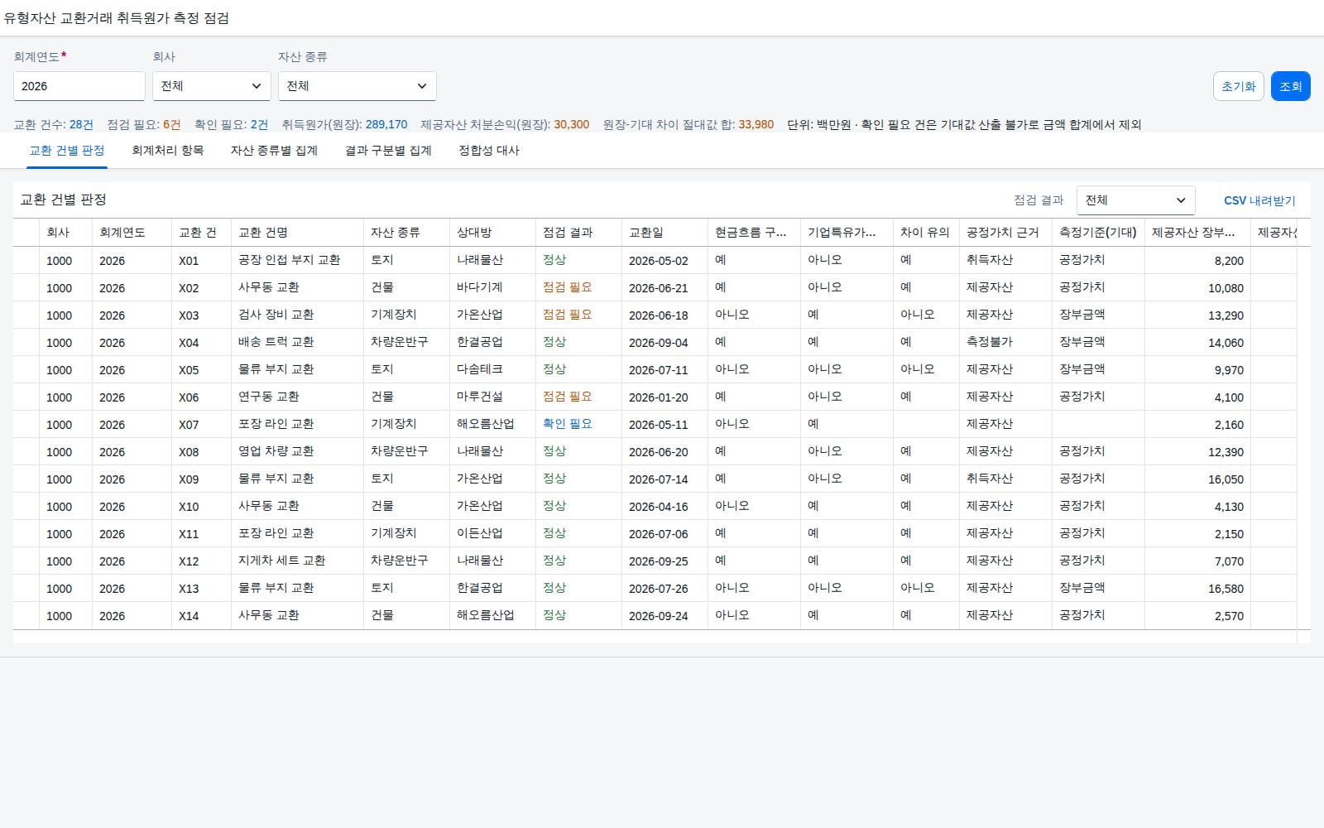Select row selector of X01 row
Screen dimensions: 1324x828
26,260
